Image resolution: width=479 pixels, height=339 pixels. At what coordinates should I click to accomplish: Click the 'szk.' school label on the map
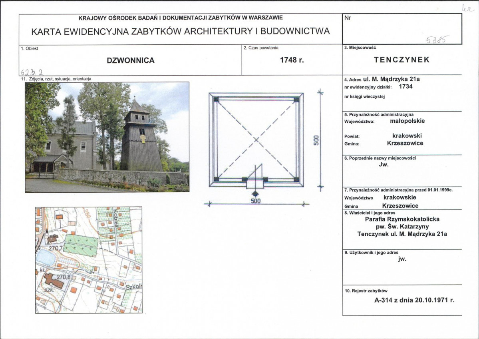click(x=50, y=290)
